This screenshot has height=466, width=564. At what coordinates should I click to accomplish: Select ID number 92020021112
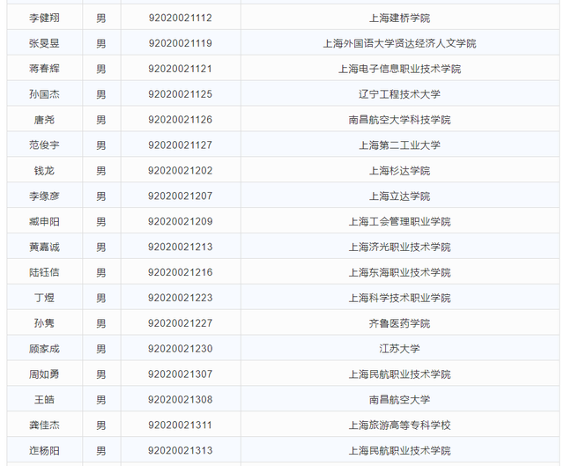click(x=180, y=18)
